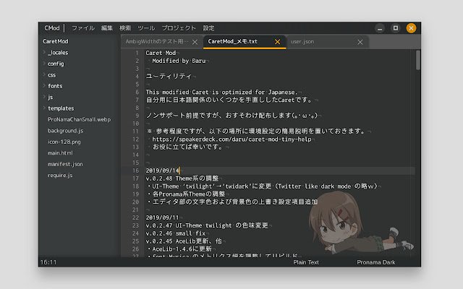
Task: Open manifest.json from the project tree
Action: tap(65, 164)
